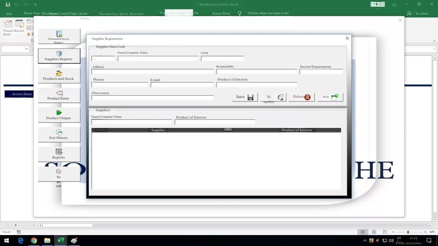Click the Supplier column header in list

[158, 130]
